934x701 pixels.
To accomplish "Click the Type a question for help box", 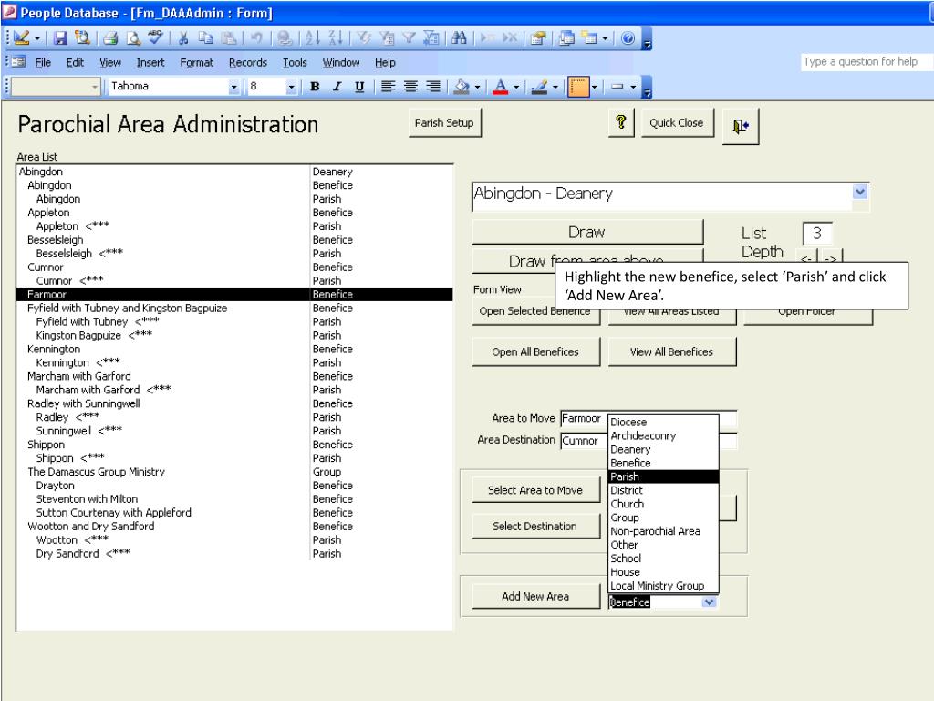I will [867, 61].
